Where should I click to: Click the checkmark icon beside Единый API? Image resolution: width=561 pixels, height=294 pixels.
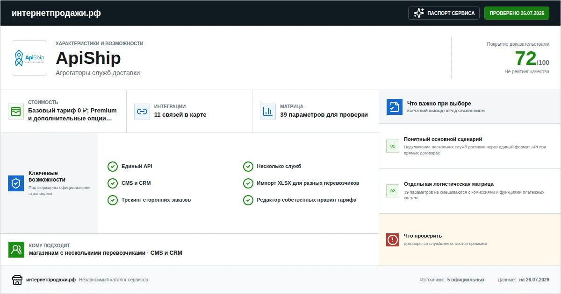(113, 167)
